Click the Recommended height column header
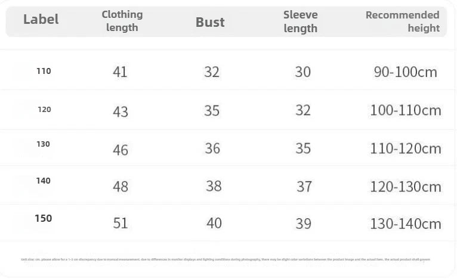This screenshot has width=457, height=279. [402, 21]
